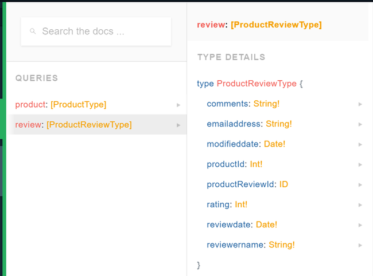This screenshot has height=276, width=373.
Task: Open the comments field details
Action: (228, 104)
